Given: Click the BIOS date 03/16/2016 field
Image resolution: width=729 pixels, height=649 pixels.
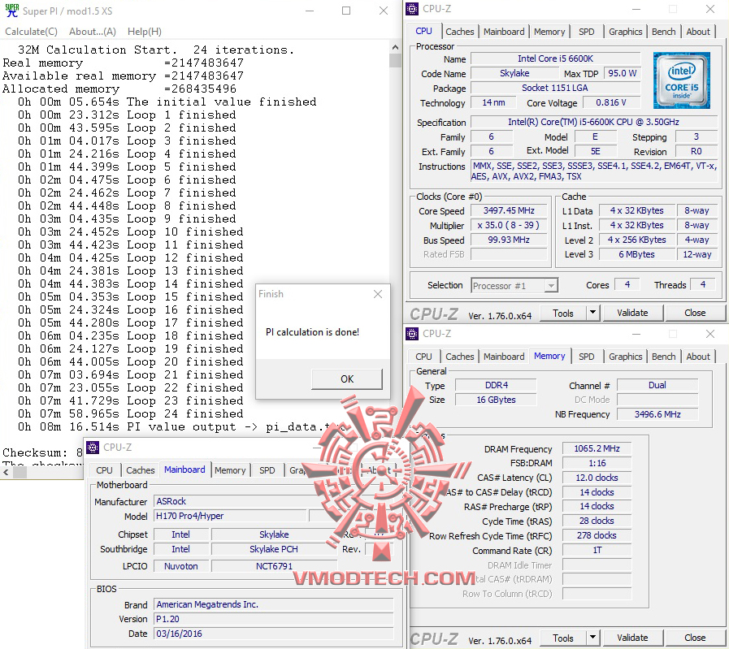Looking at the screenshot, I should [x=273, y=634].
